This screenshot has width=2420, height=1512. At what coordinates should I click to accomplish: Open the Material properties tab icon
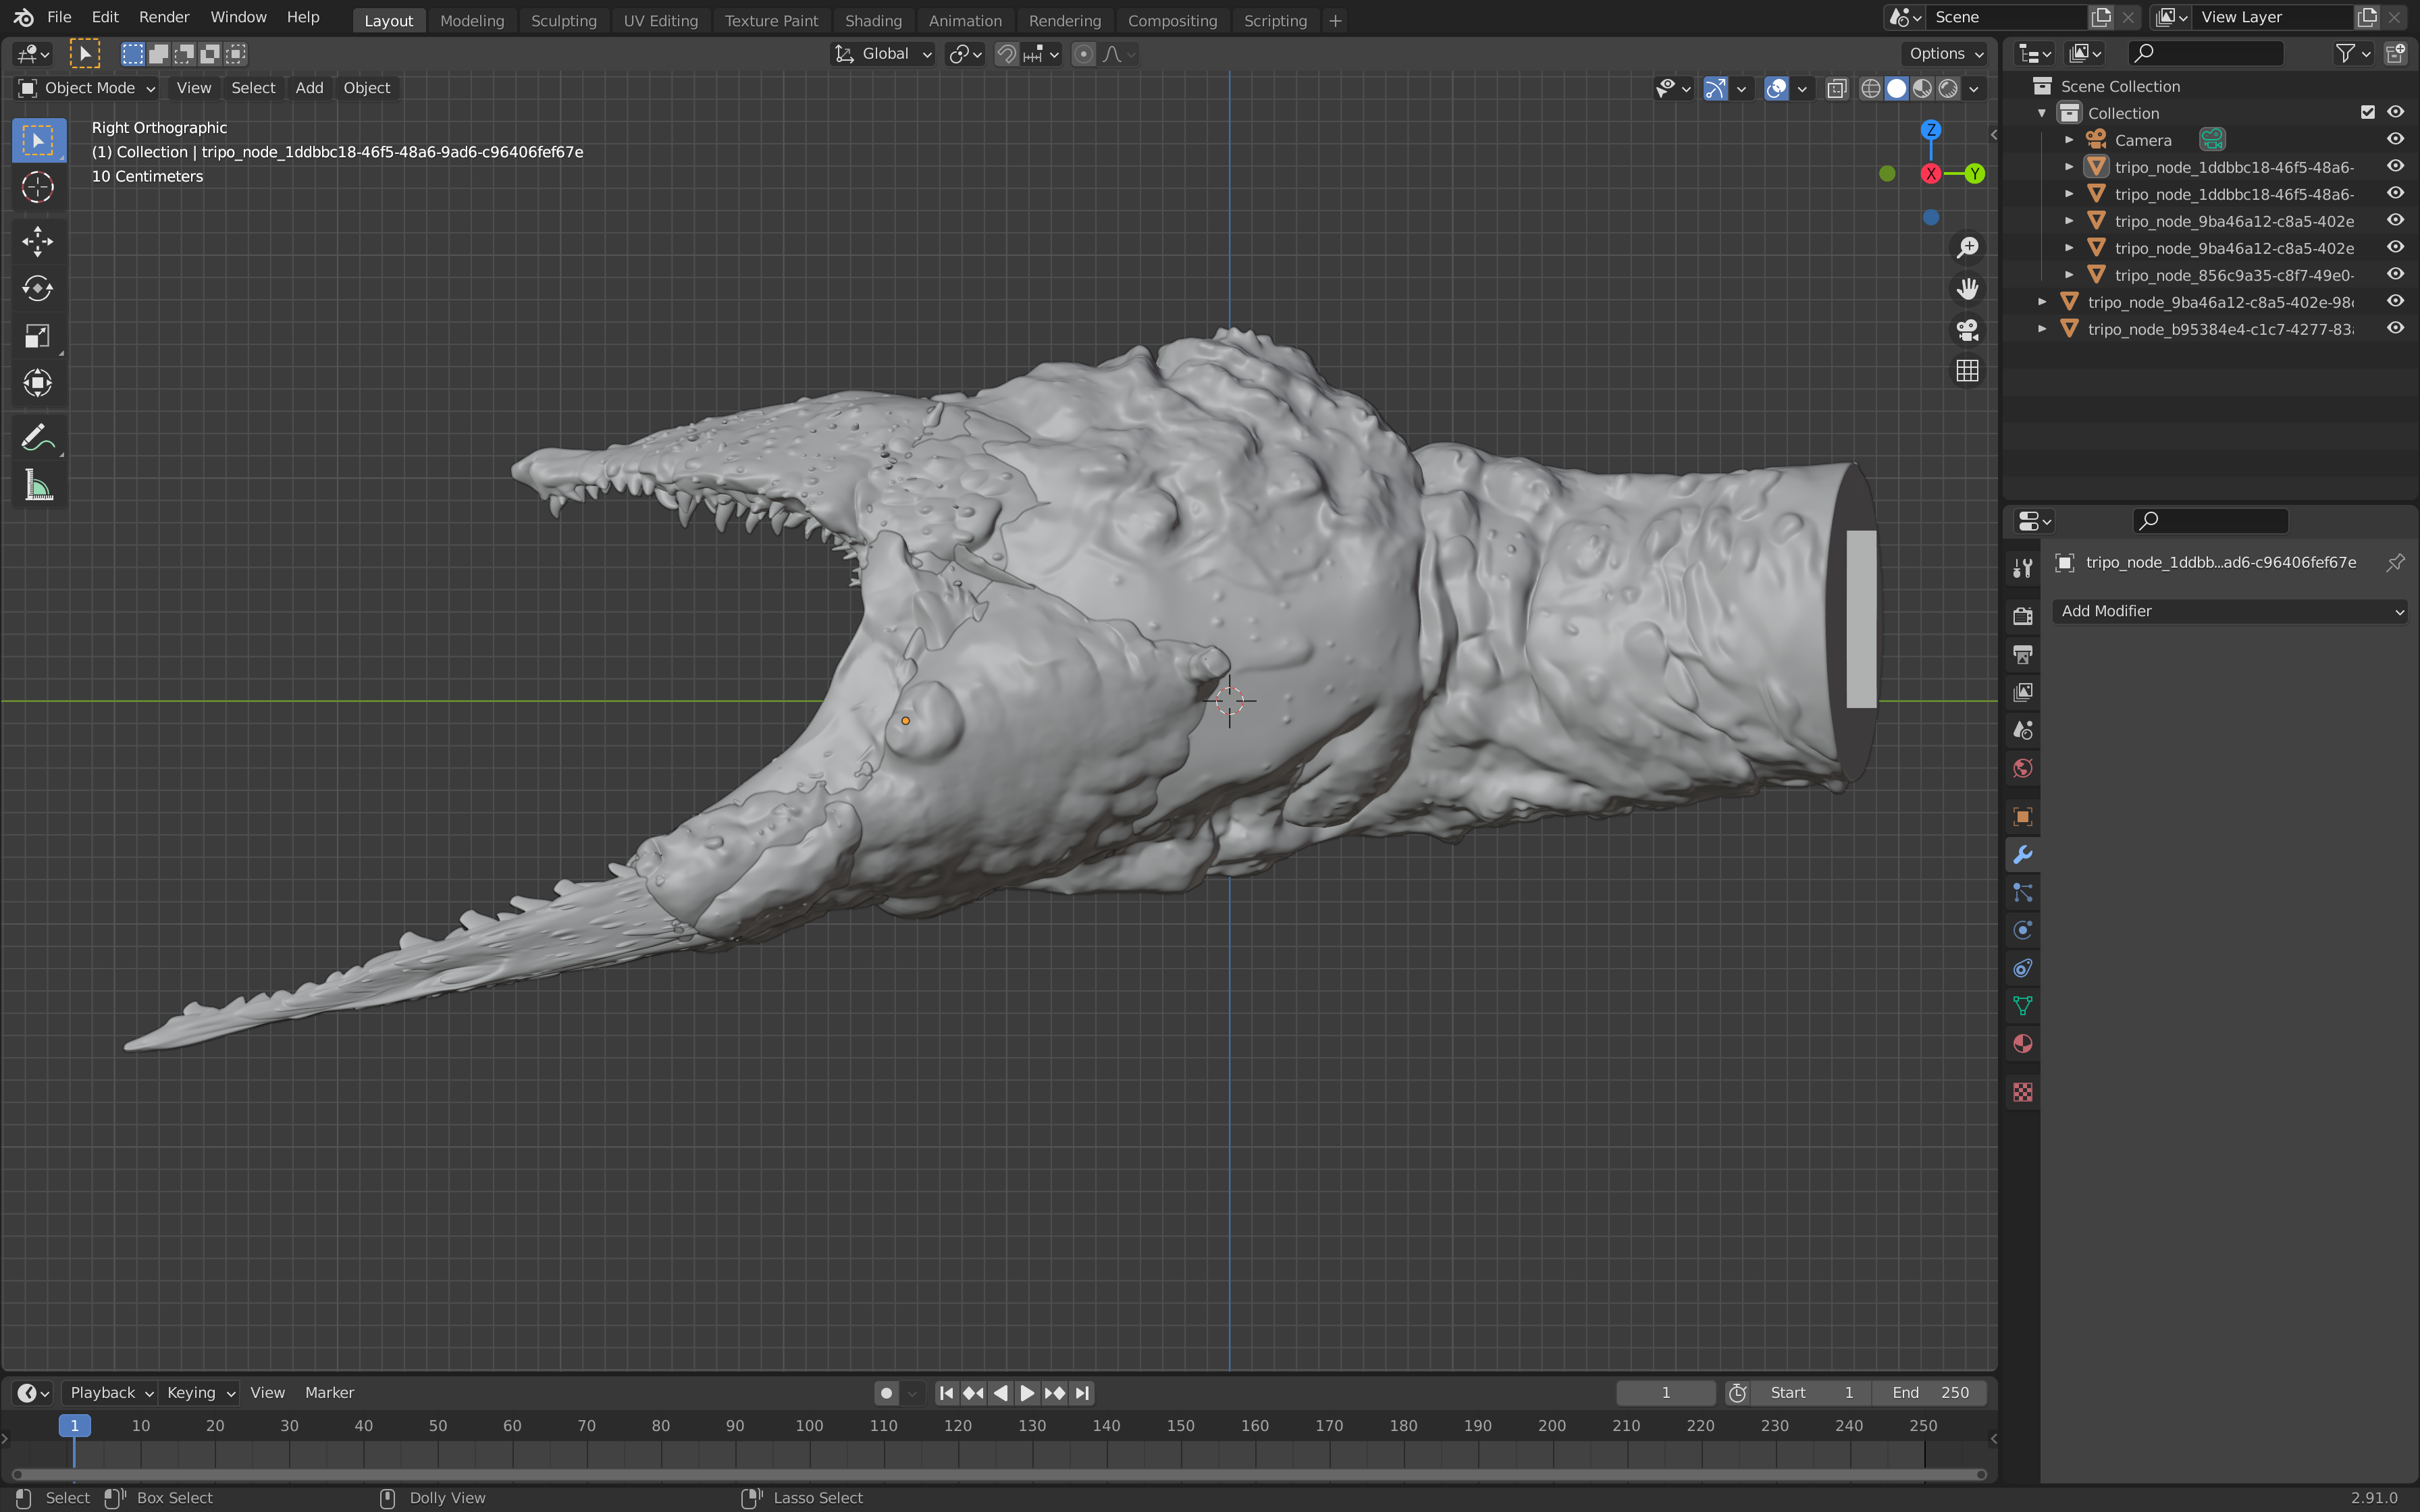pos(2022,1044)
